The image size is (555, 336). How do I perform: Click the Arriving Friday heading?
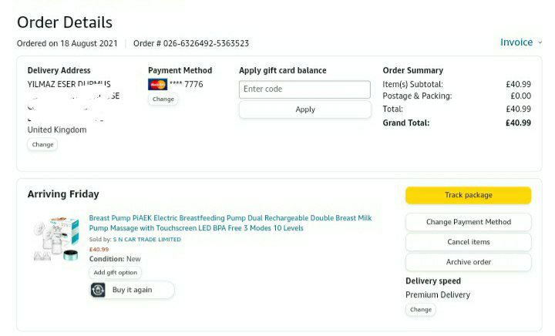coord(63,194)
